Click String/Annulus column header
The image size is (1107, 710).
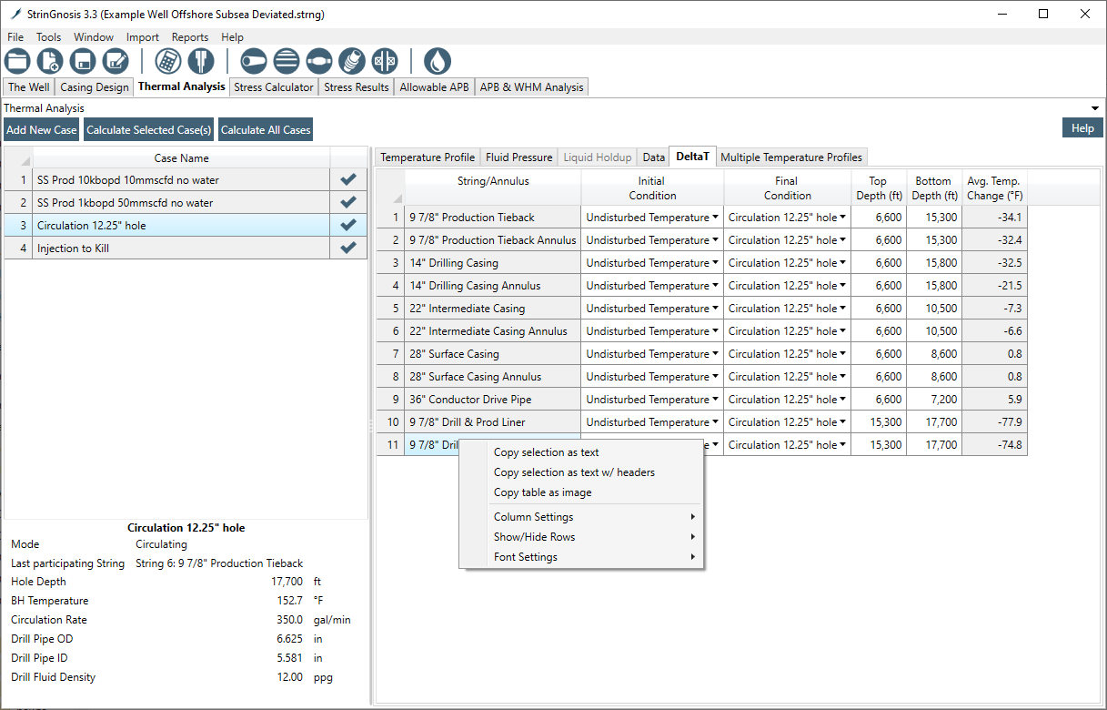coord(493,188)
